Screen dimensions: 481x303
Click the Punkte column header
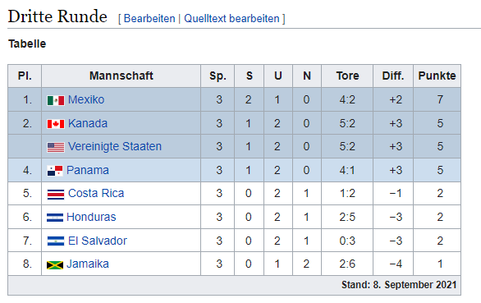437,76
